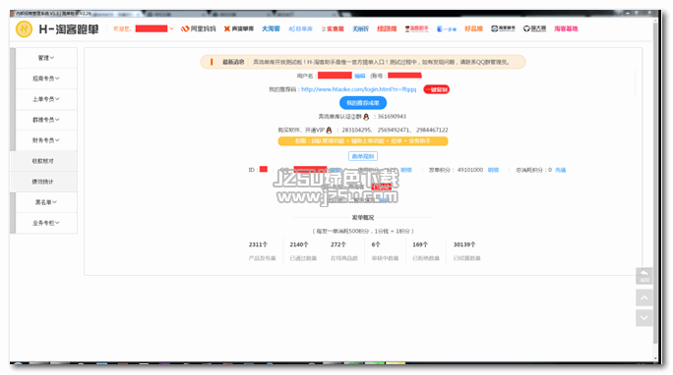The width and height of the screenshot is (673, 375).
Task: Click the red 一键复制 copy button
Action: pyautogui.click(x=437, y=89)
